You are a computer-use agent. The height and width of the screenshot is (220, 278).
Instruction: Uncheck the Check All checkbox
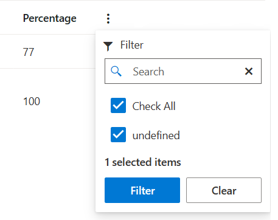[x=118, y=106]
